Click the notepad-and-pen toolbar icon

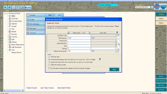point(22,7)
